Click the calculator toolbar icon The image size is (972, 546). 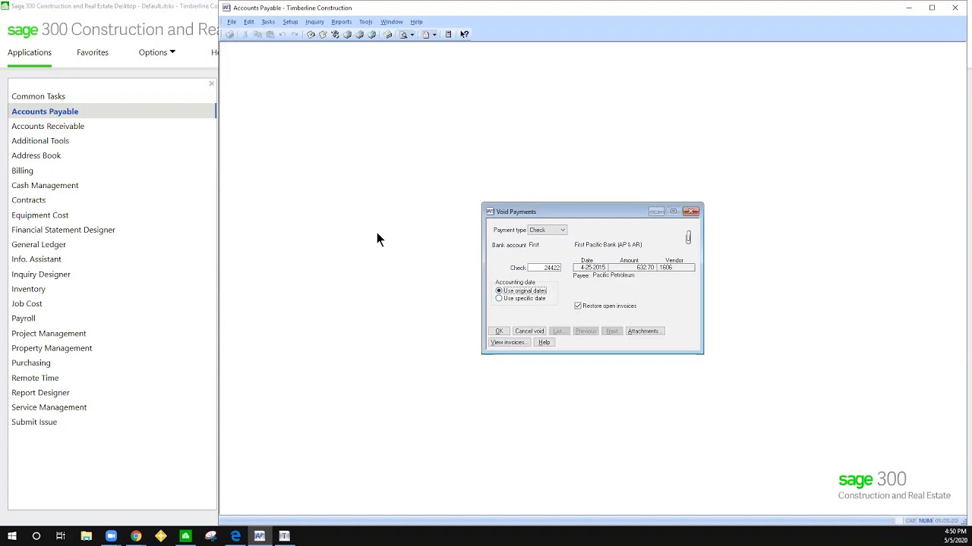click(x=448, y=34)
